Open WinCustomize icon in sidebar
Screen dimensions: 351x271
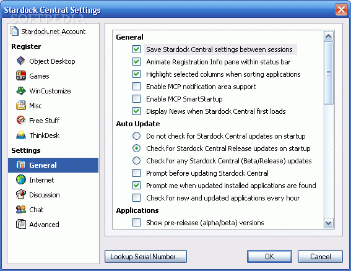click(x=21, y=90)
